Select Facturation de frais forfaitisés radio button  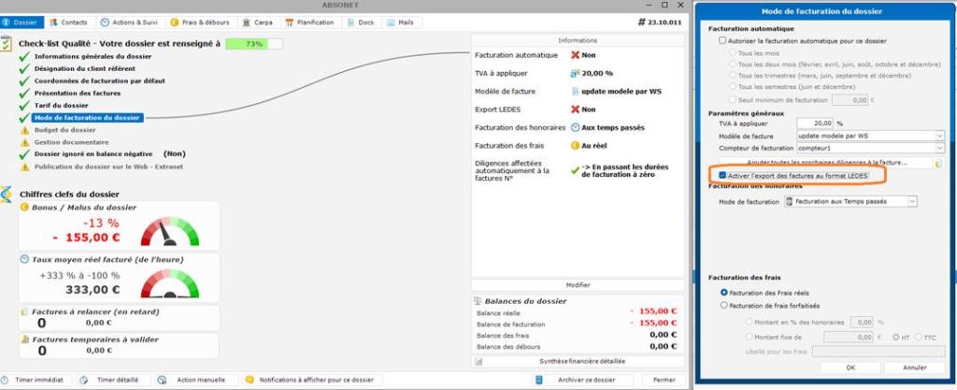(x=722, y=305)
